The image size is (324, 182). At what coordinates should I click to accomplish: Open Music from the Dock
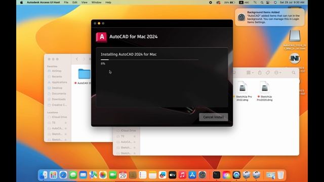coord(182,175)
